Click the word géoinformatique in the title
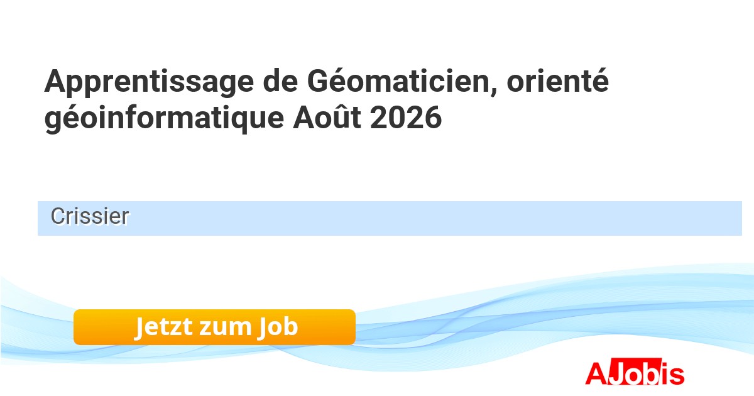The height and width of the screenshot is (396, 754). (164, 119)
